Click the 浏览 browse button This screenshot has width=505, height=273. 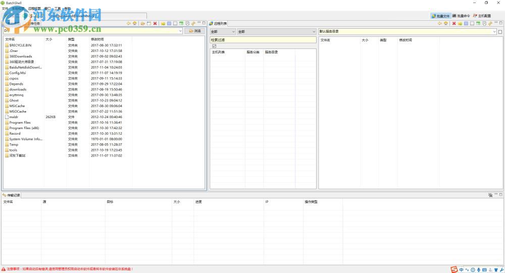point(195,31)
